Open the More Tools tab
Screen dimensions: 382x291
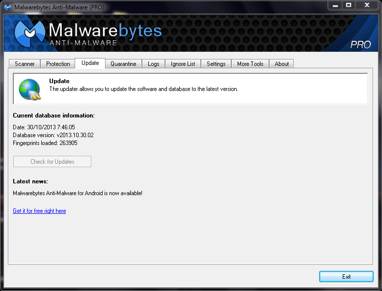click(250, 64)
